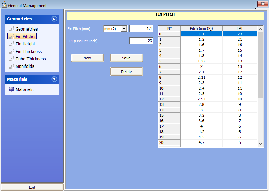Screen dimensions: 269x191
Task: Click the FPI value input field
Action: [141, 41]
